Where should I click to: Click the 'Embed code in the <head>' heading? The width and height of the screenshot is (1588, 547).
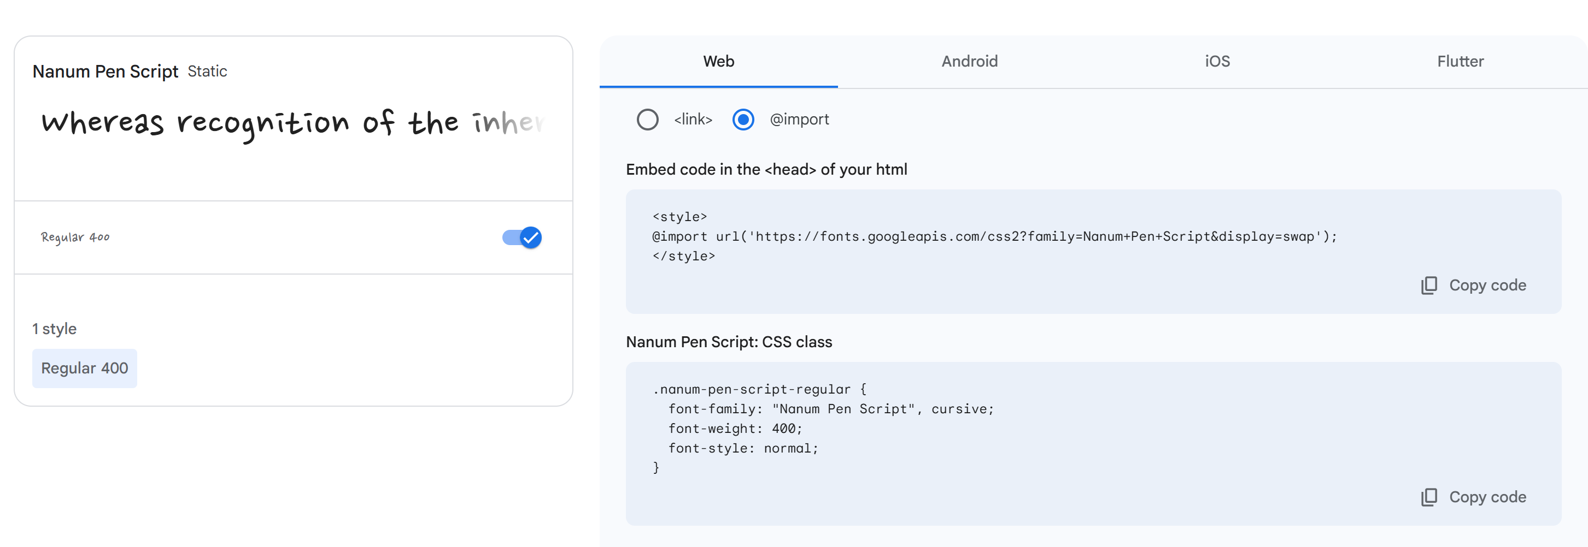[x=766, y=170]
